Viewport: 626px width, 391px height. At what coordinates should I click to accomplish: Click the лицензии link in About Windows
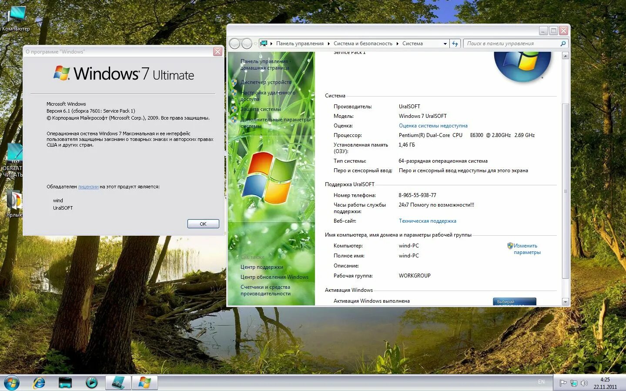(x=88, y=187)
